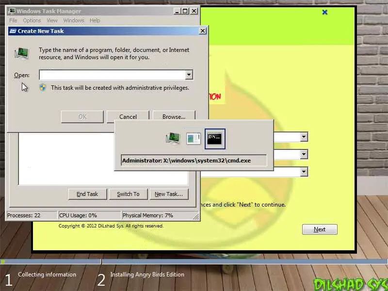Click the Create New Task title icon

(13, 31)
